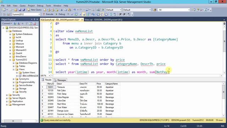
Task: Expand the Tables folder
Action: (13, 66)
